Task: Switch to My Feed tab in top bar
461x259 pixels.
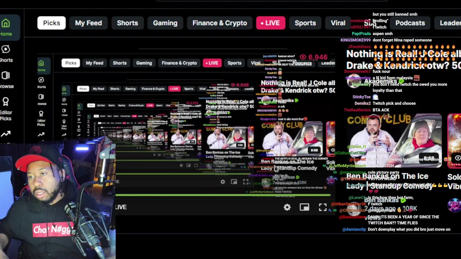Action: [88, 23]
